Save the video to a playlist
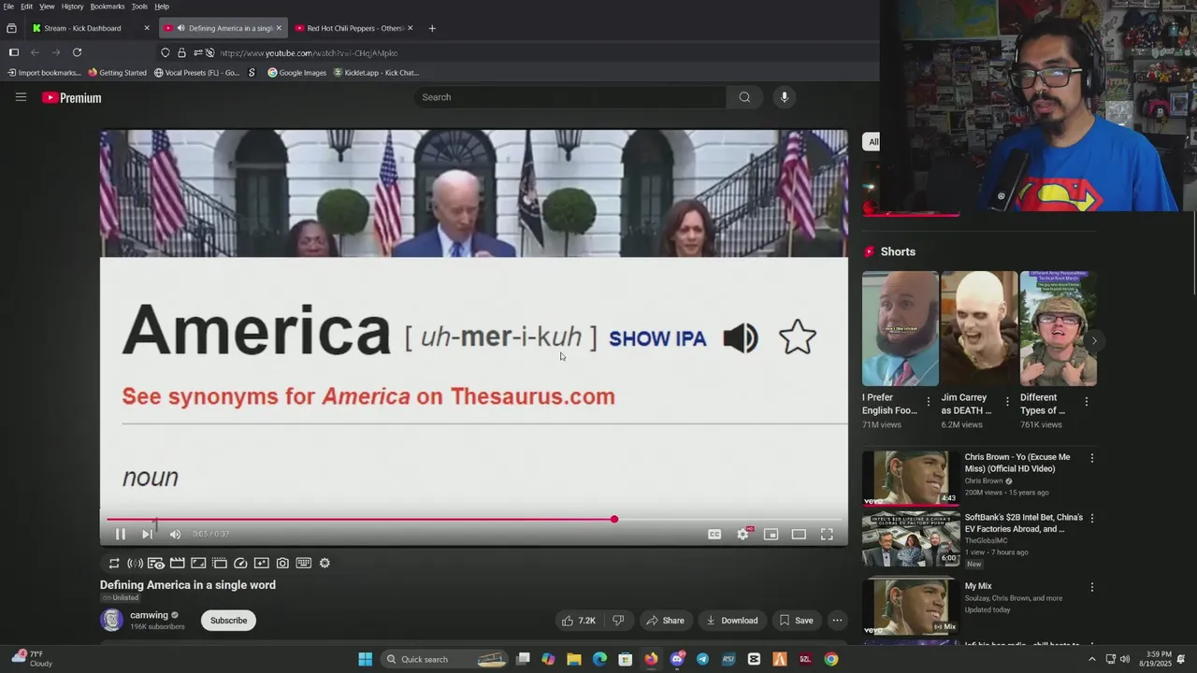1197x673 pixels. [x=797, y=621]
